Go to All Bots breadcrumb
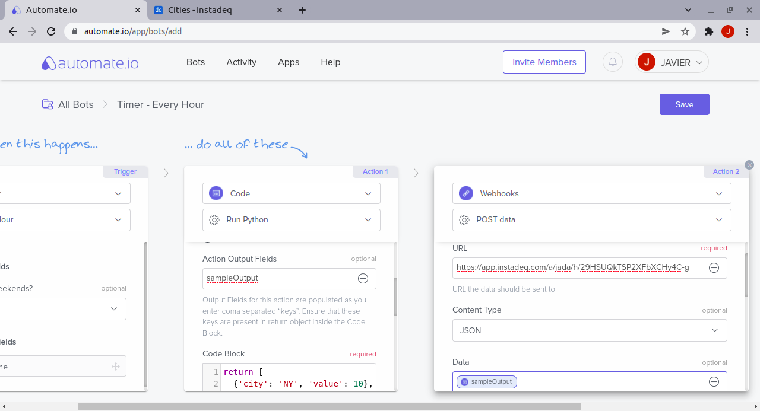Image resolution: width=760 pixels, height=411 pixels. pyautogui.click(x=75, y=104)
